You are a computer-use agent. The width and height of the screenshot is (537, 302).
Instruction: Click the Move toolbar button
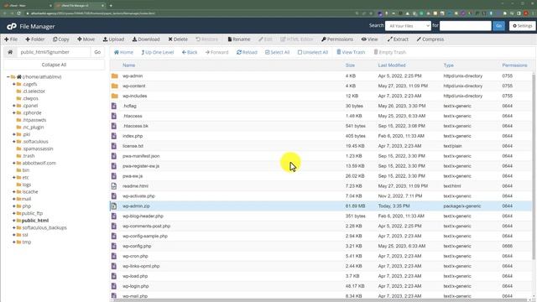pos(86,39)
